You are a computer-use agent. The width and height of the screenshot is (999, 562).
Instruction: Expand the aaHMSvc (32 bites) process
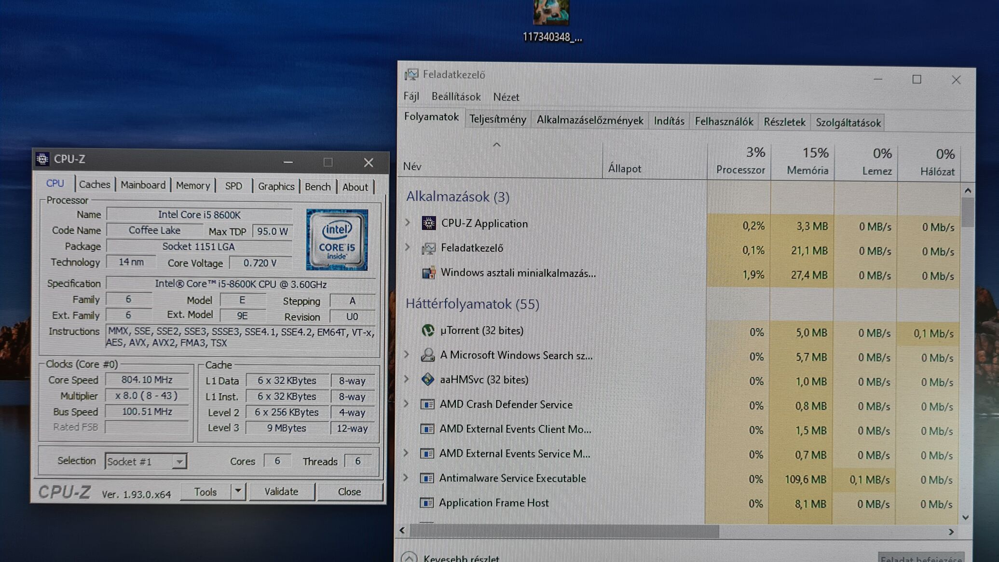click(x=407, y=379)
